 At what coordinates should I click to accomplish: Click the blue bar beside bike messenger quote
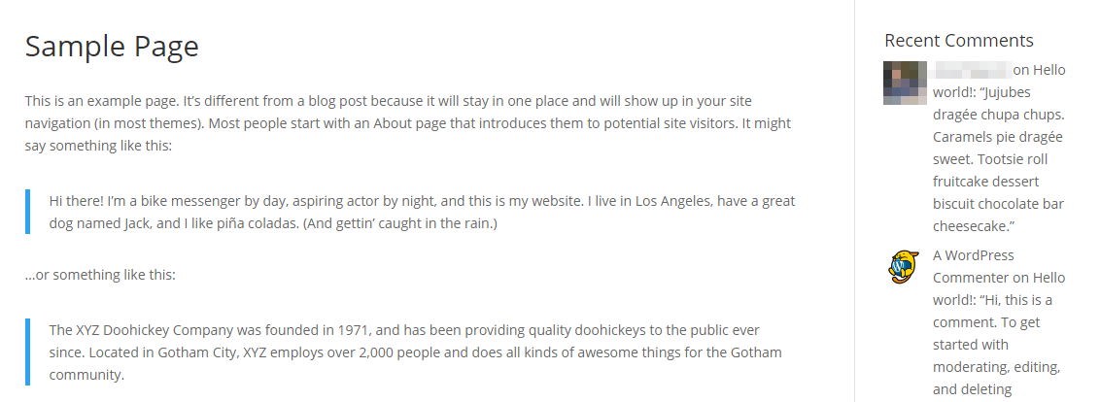pyautogui.click(x=28, y=212)
